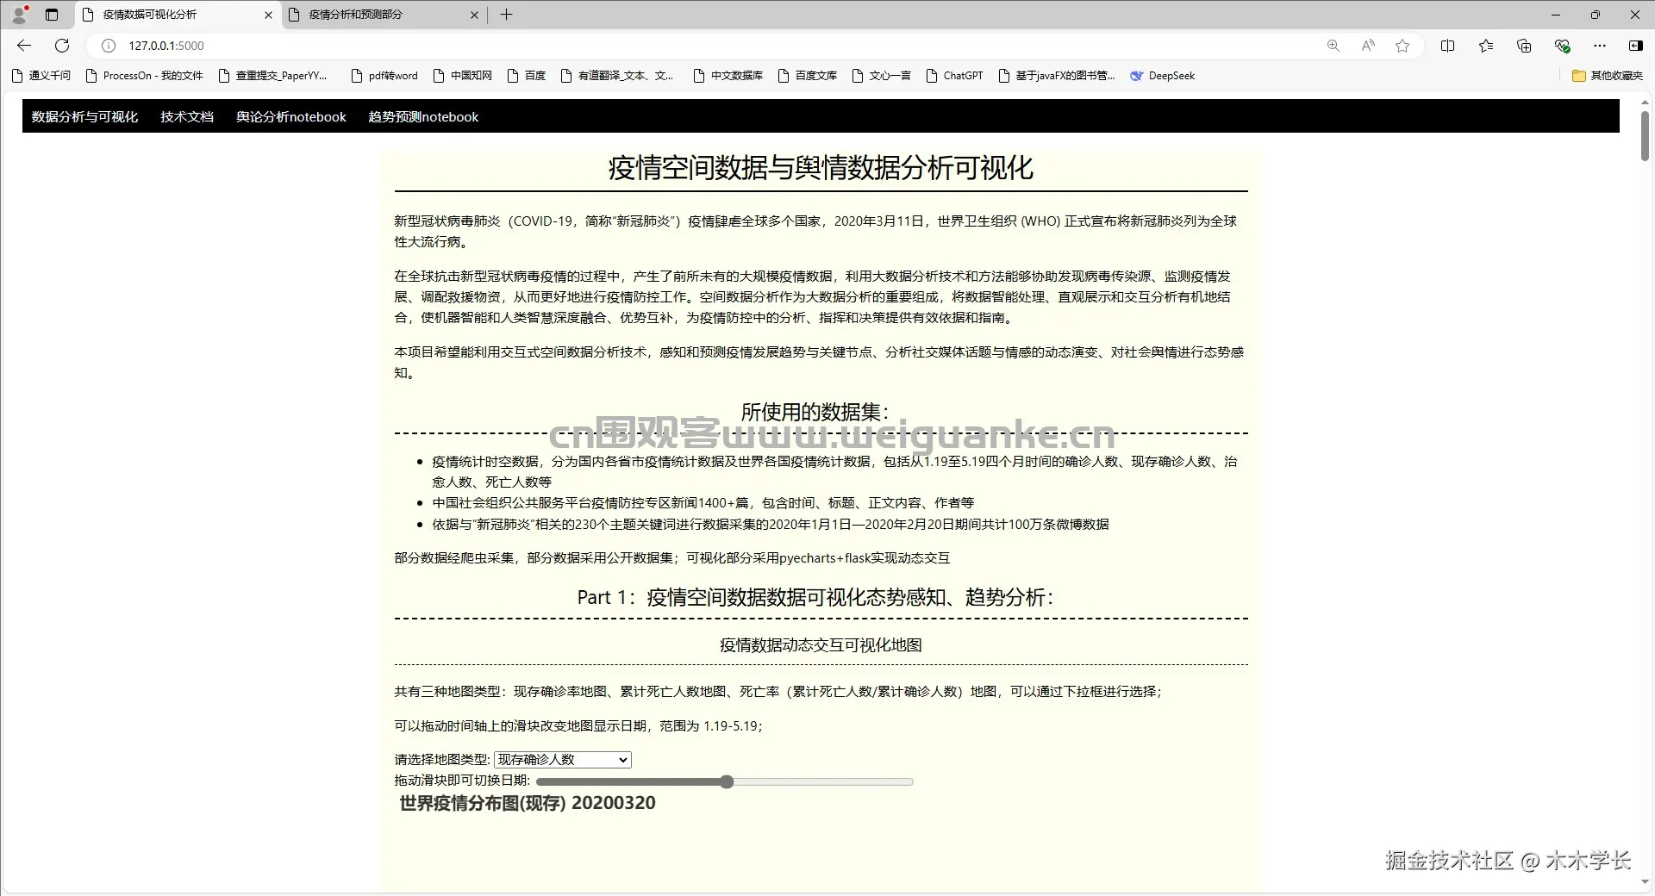Open the collections panel
The width and height of the screenshot is (1655, 896).
coord(1524,46)
